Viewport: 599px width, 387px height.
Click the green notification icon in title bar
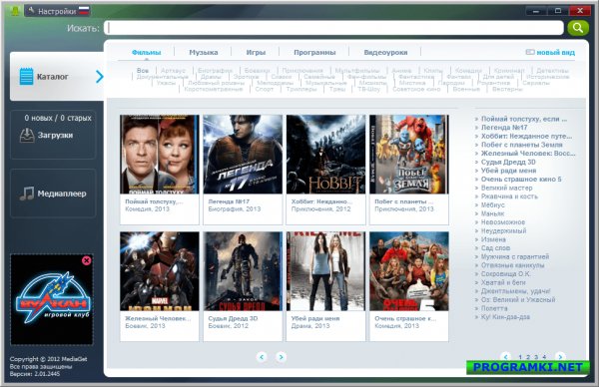15,10
